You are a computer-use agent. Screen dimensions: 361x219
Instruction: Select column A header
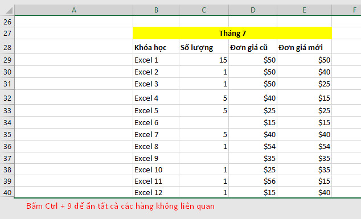coord(73,10)
